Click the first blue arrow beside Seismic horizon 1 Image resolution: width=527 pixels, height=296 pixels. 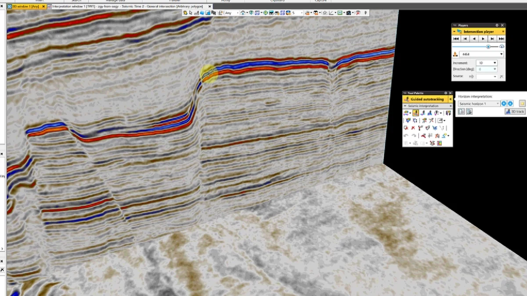click(504, 103)
